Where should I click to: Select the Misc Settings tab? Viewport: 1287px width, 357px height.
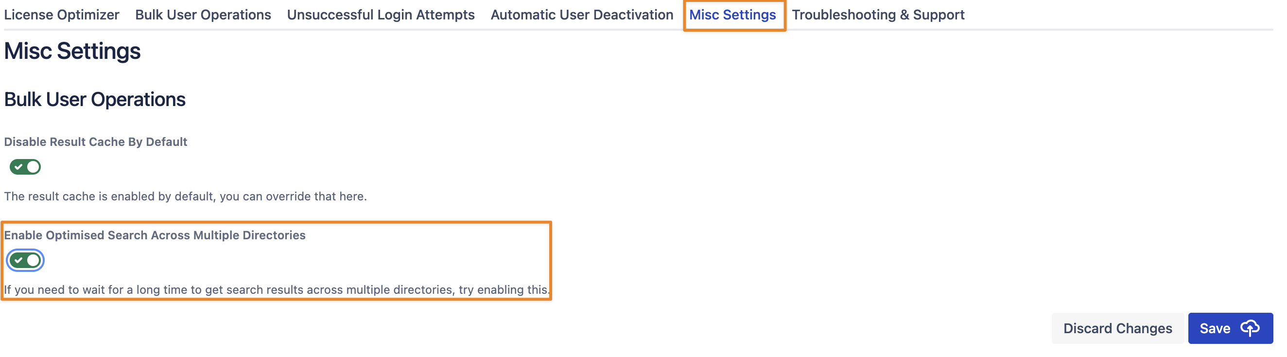[732, 15]
